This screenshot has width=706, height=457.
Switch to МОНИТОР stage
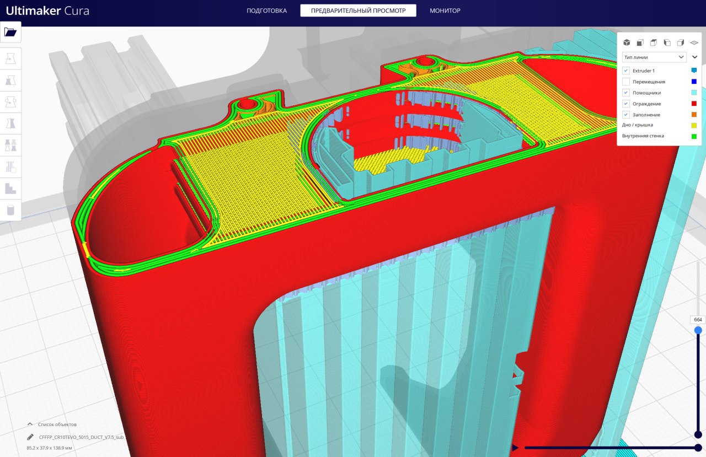pyautogui.click(x=445, y=10)
